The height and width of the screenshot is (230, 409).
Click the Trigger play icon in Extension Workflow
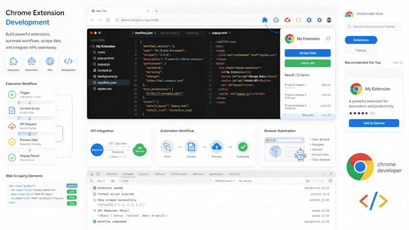tap(12, 95)
